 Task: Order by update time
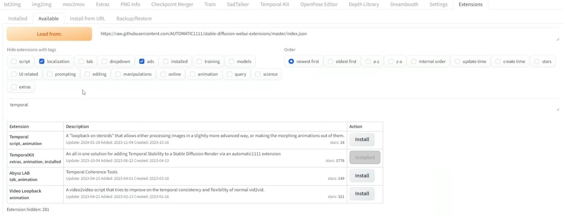tap(457, 61)
